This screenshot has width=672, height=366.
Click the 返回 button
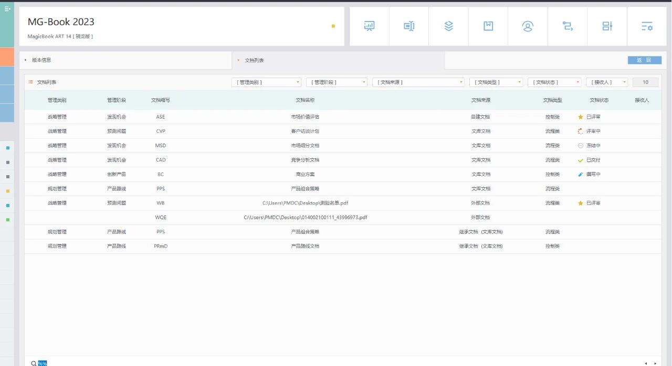(x=644, y=60)
